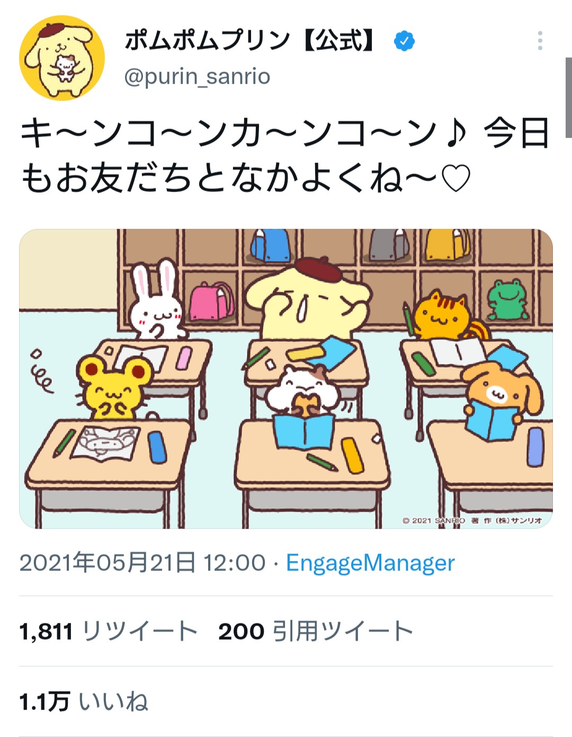The height and width of the screenshot is (737, 572).
Task: Click the 2021年05月21日 12:00 timestamp
Action: 142,563
